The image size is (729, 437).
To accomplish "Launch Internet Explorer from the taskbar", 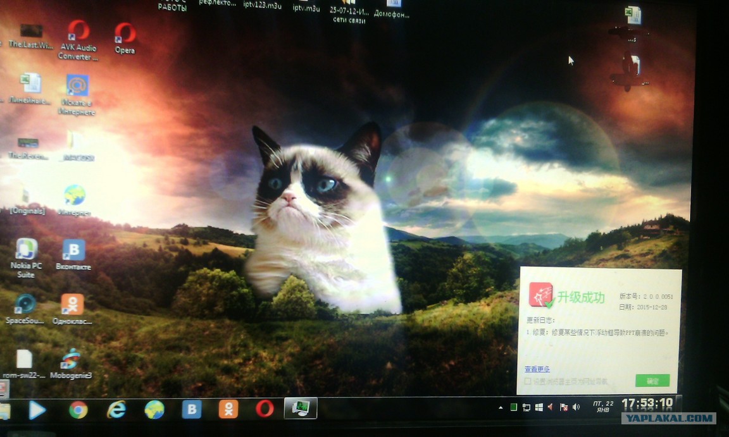I will pos(116,410).
